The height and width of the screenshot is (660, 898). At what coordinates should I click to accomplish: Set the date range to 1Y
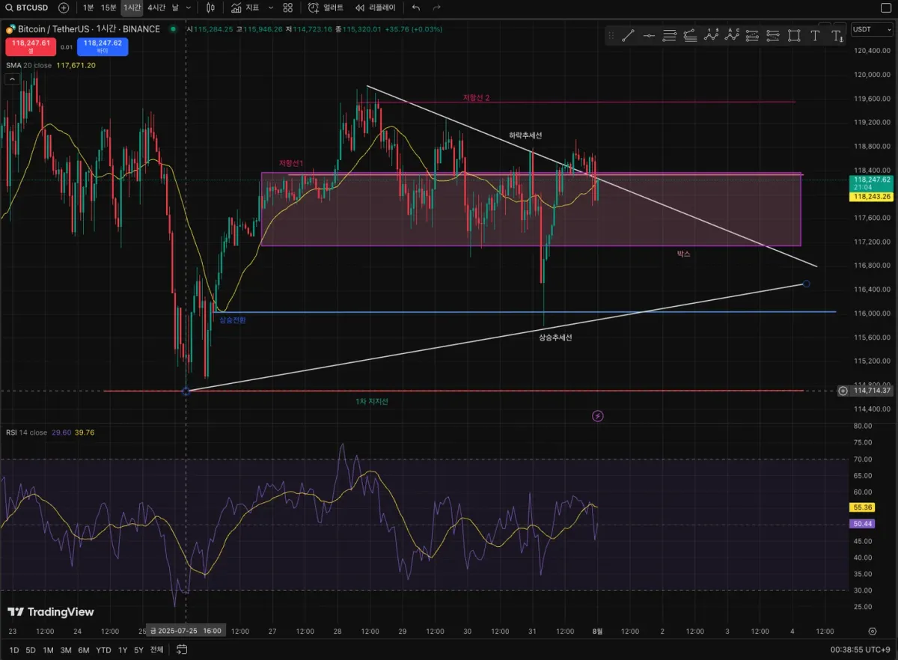(123, 650)
